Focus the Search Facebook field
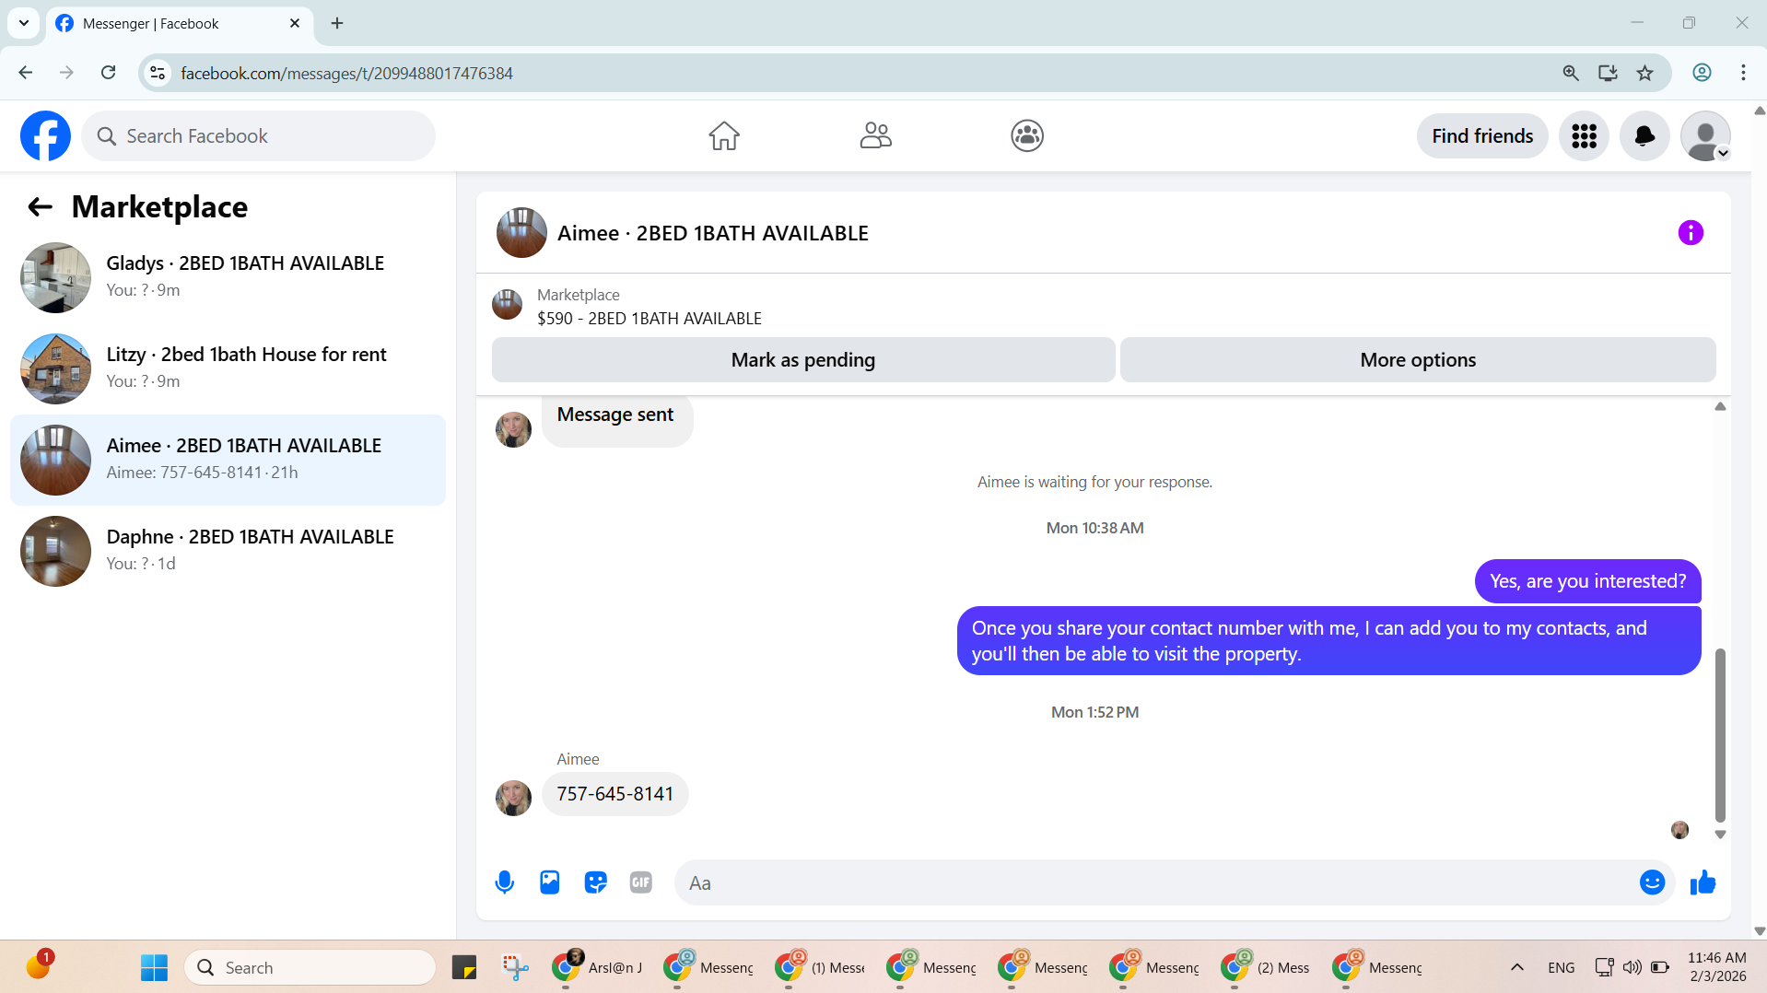The height and width of the screenshot is (993, 1767). click(258, 136)
